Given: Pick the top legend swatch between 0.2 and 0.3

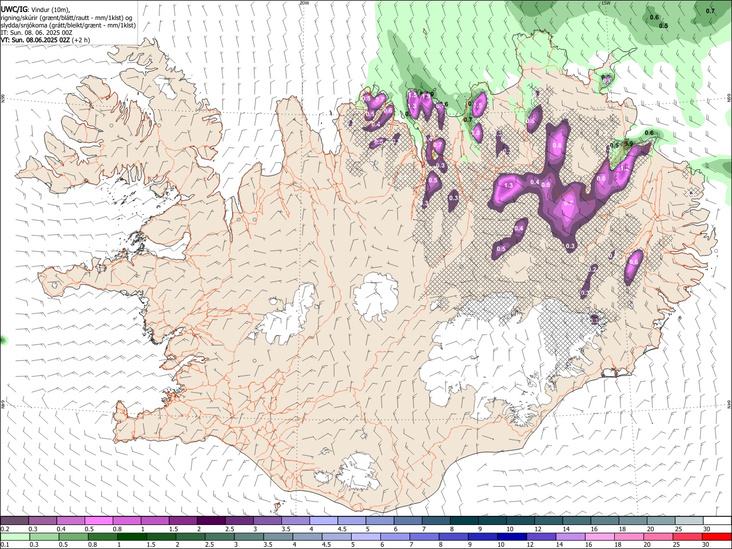Looking at the screenshot, I should click(x=15, y=520).
